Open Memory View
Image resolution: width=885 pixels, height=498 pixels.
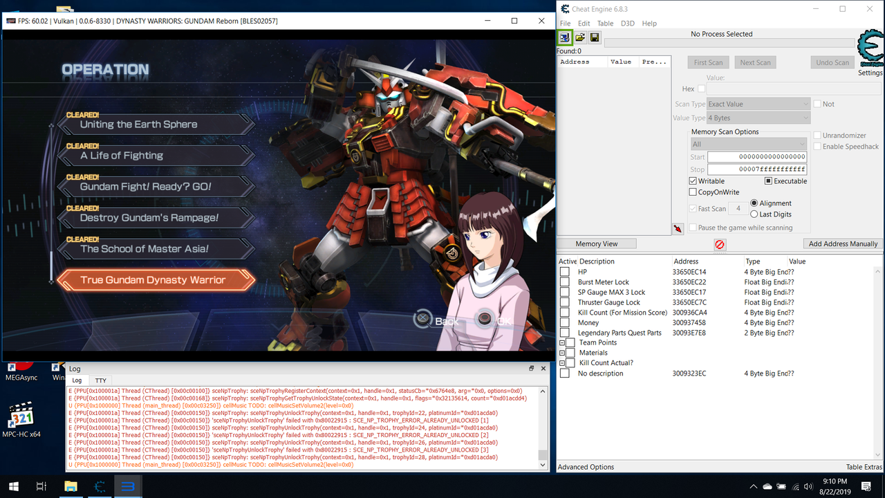click(x=596, y=243)
